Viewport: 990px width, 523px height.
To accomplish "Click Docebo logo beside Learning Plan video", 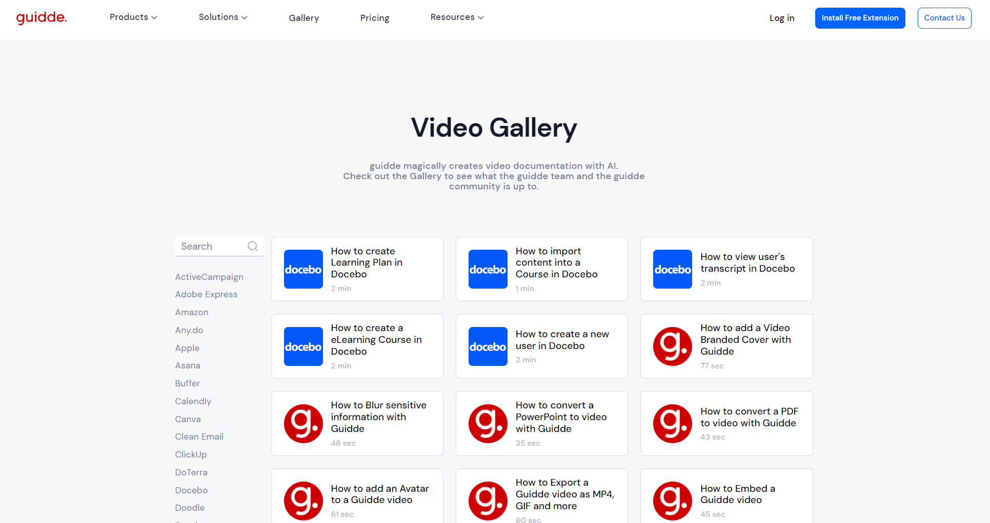I will pos(303,269).
